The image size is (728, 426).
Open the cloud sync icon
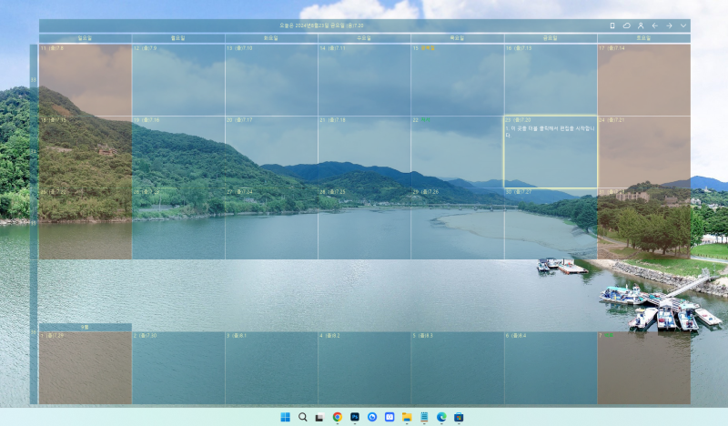pos(626,25)
